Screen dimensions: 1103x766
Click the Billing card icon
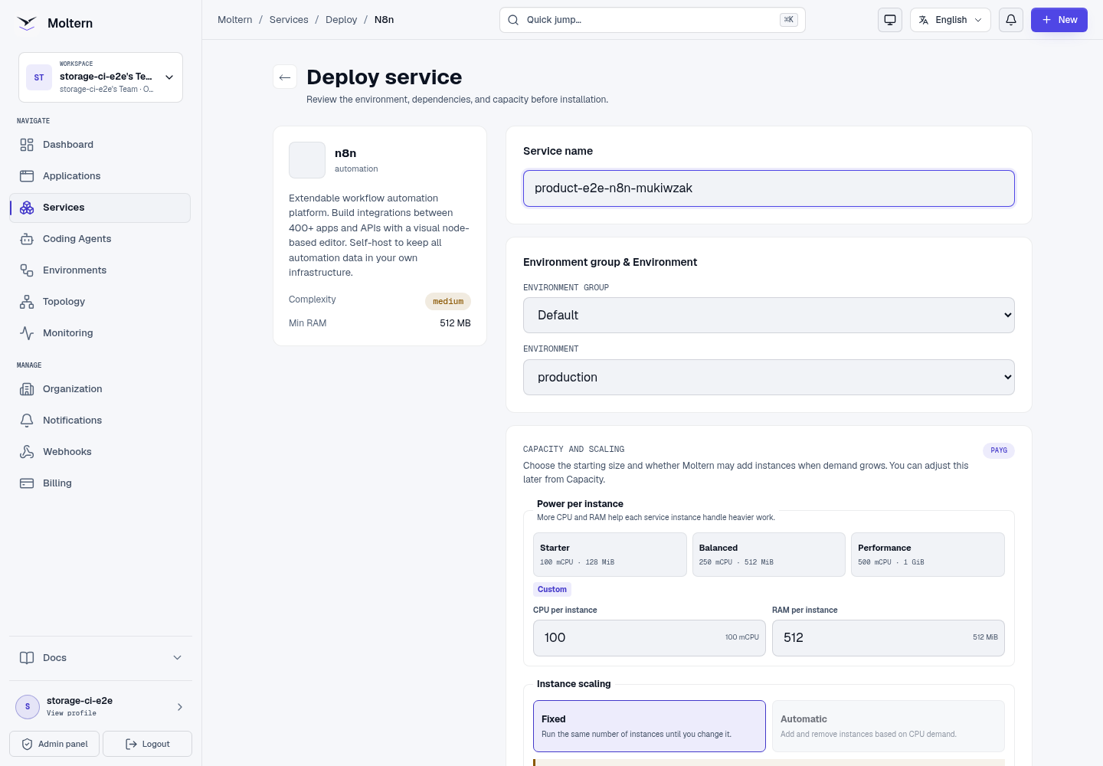(x=27, y=483)
